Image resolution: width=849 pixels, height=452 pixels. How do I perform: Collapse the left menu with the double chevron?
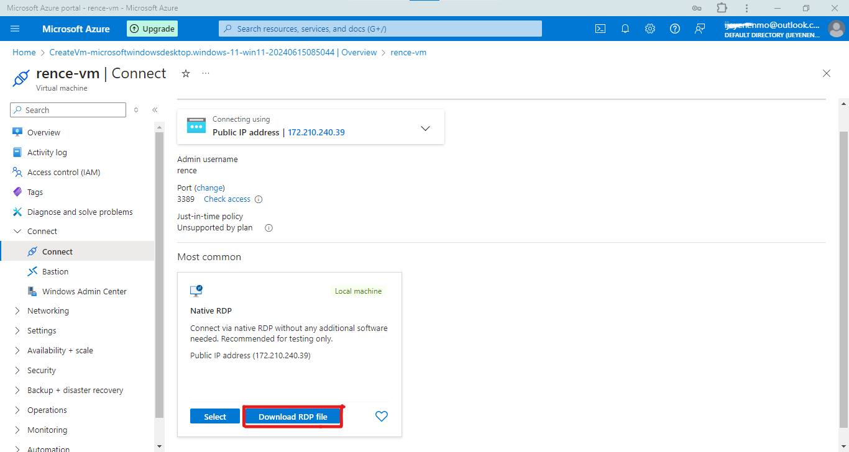point(155,110)
